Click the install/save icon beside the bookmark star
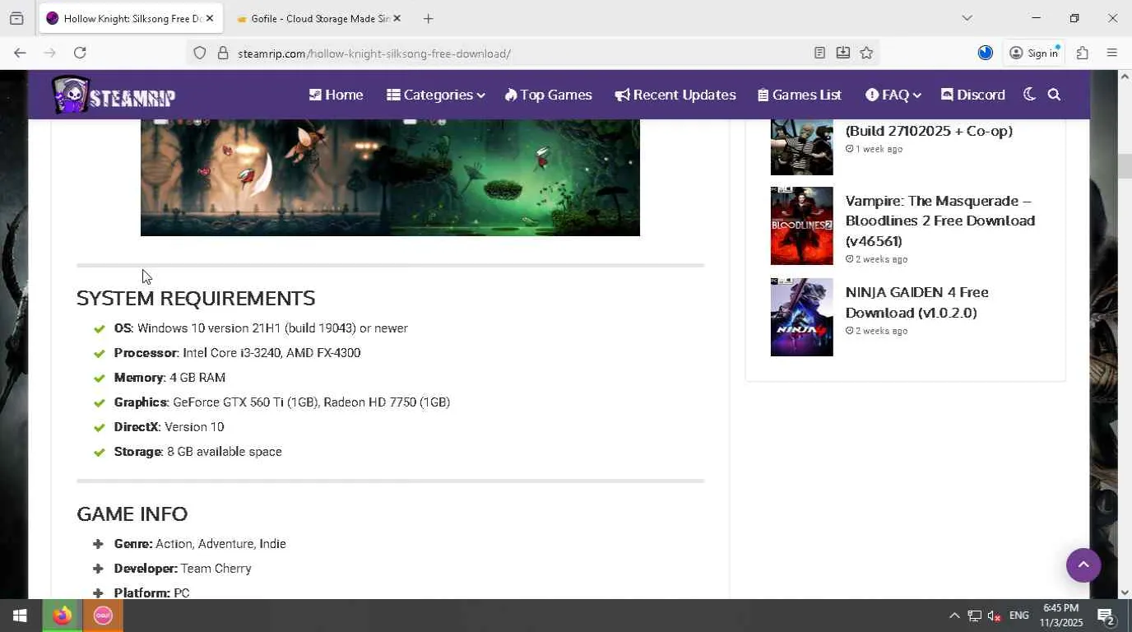Image resolution: width=1132 pixels, height=632 pixels. 843,53
